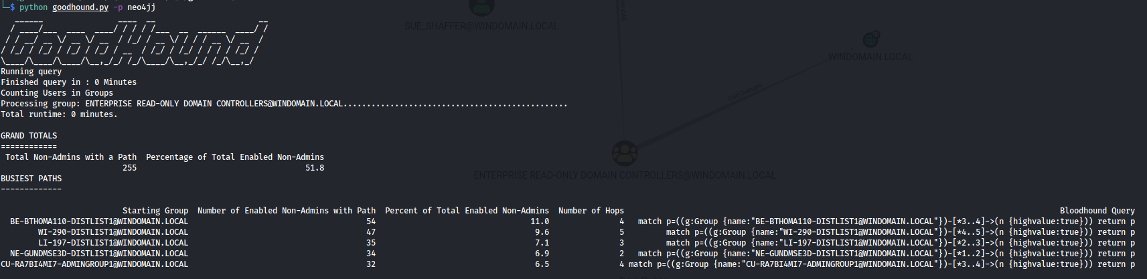Image resolution: width=1147 pixels, height=279 pixels.
Task: Click NE-GUNDMSE3D-DISTLIST1 in the Starting Group column
Action: (99, 254)
